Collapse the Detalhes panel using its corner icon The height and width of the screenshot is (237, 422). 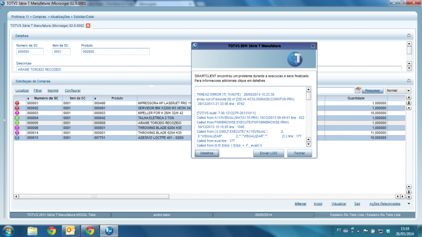click(x=409, y=35)
